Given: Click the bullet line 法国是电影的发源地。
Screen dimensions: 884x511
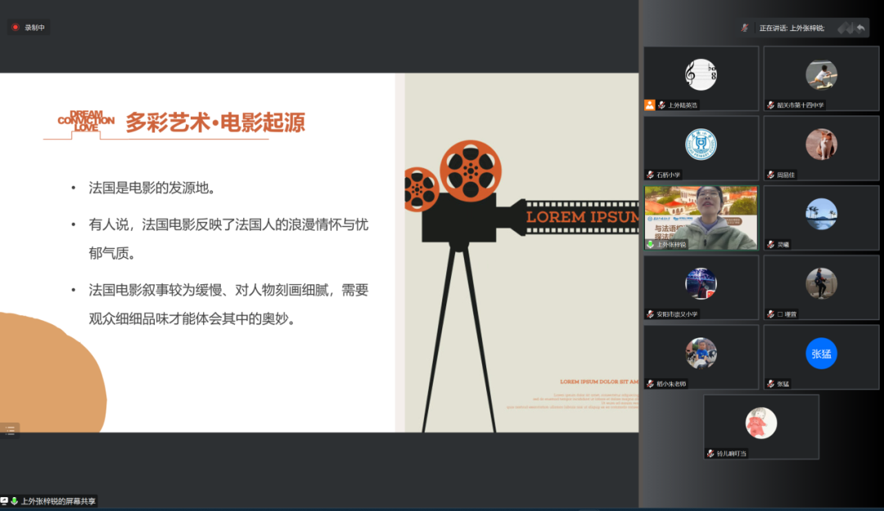Looking at the screenshot, I should coord(152,188).
